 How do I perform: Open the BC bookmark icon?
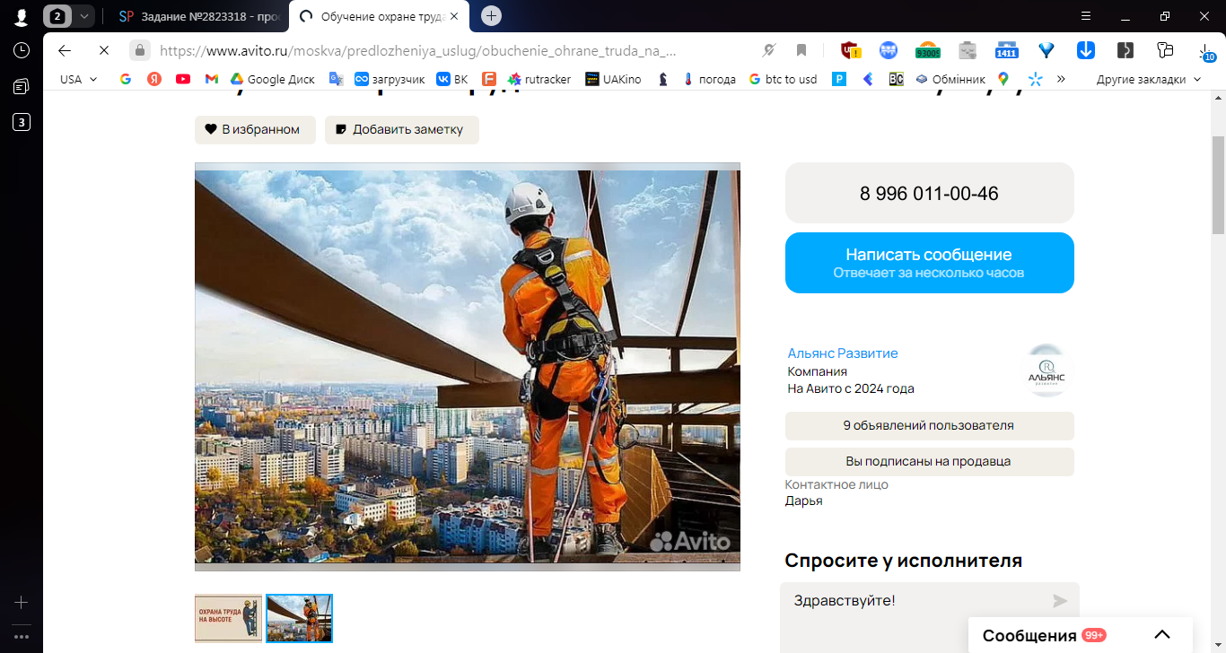(x=896, y=79)
